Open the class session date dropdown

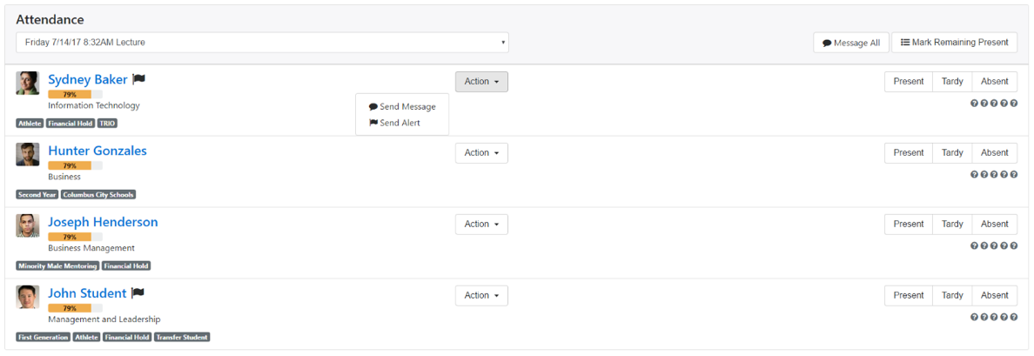tap(262, 42)
